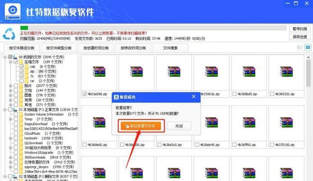Switch to 按创建时间分类 tab
313x181 pixels.
(96, 48)
